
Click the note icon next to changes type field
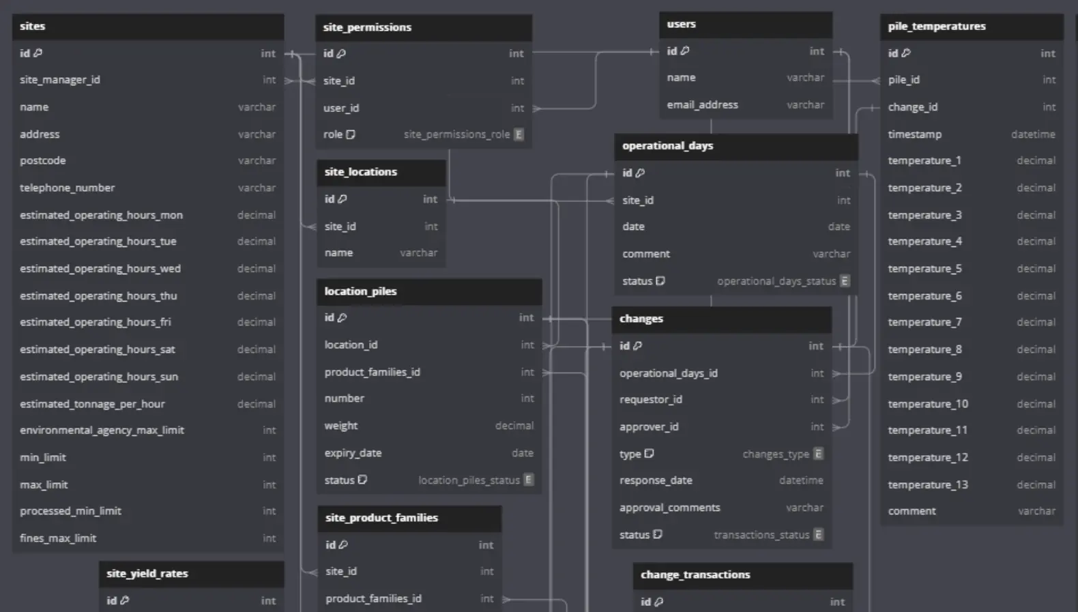tap(649, 454)
